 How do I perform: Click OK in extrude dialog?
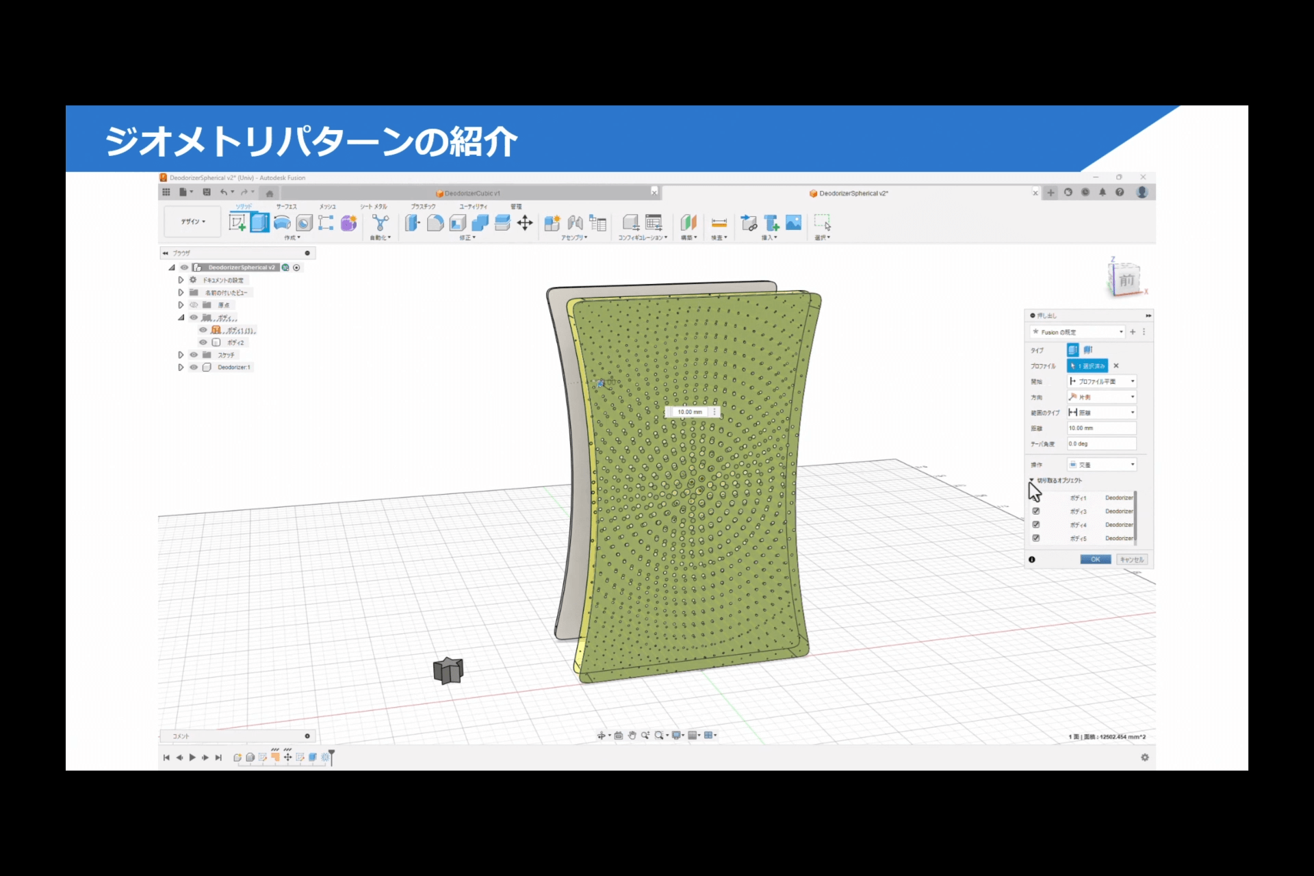[1096, 560]
